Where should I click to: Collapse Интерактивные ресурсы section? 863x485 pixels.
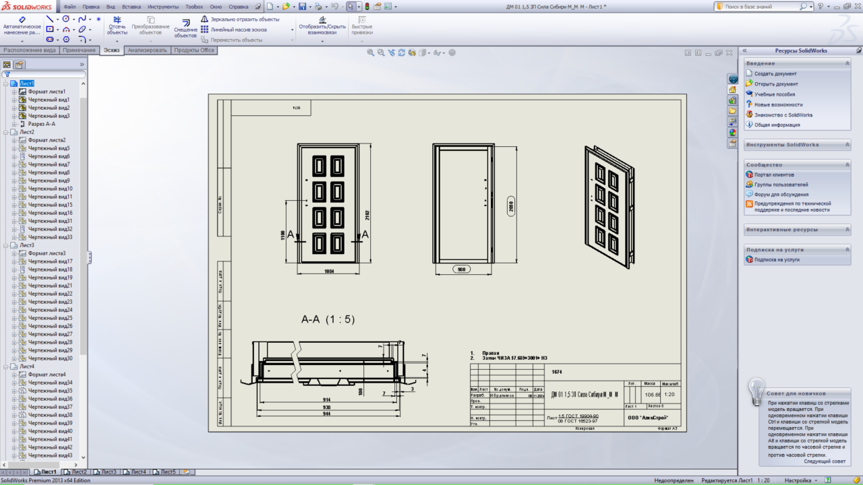coord(847,230)
